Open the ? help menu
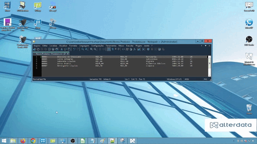 [x=152, y=46]
